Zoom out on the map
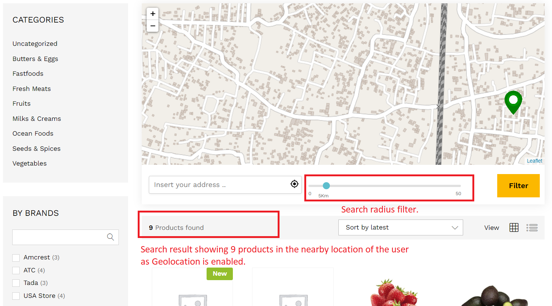 click(153, 26)
